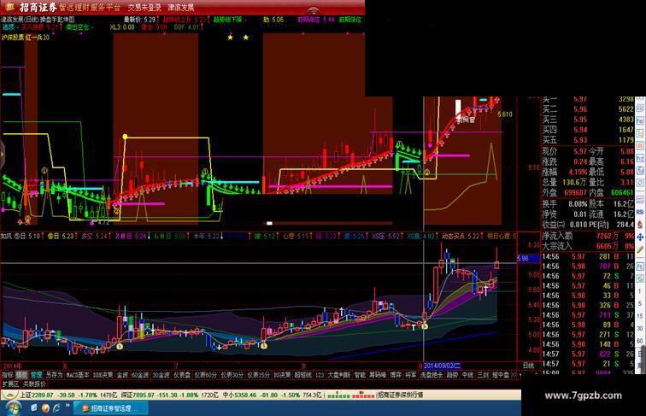Select the 趋势 indicator tab
The width and height of the screenshot is (646, 416).
point(452,375)
